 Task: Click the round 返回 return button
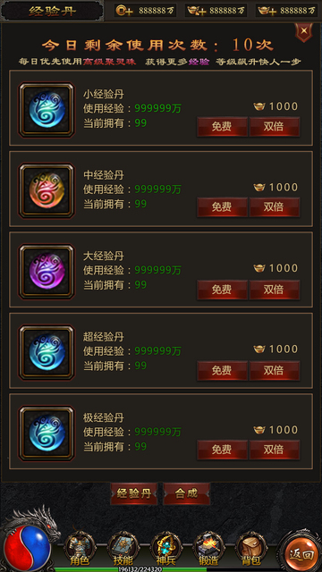pyautogui.click(x=301, y=554)
